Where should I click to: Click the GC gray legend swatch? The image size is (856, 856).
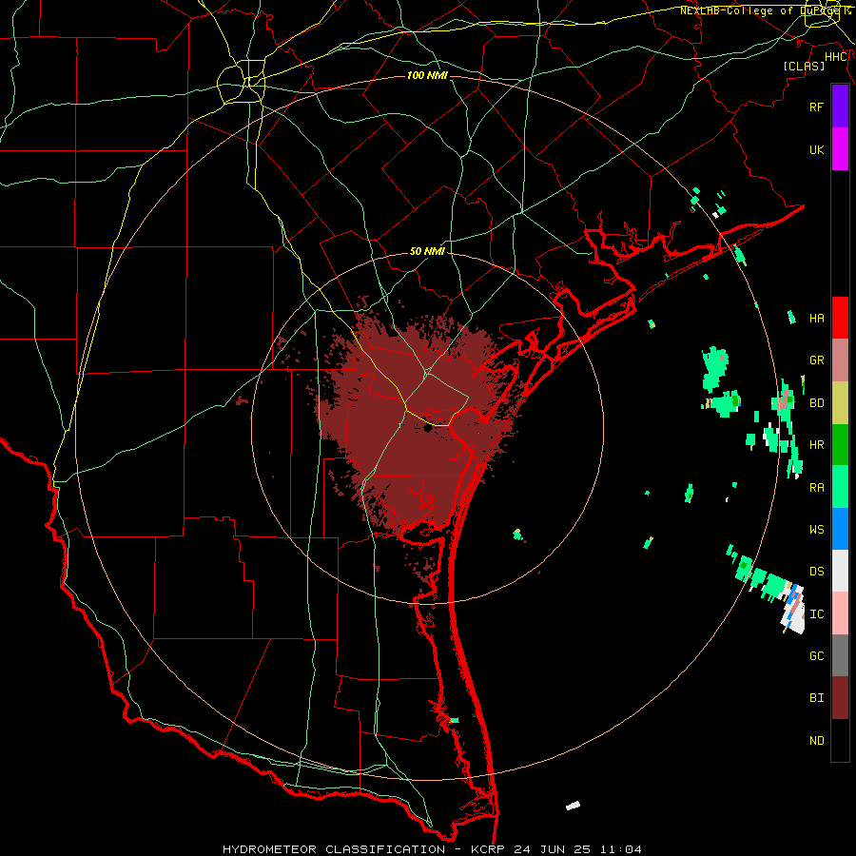pos(840,655)
